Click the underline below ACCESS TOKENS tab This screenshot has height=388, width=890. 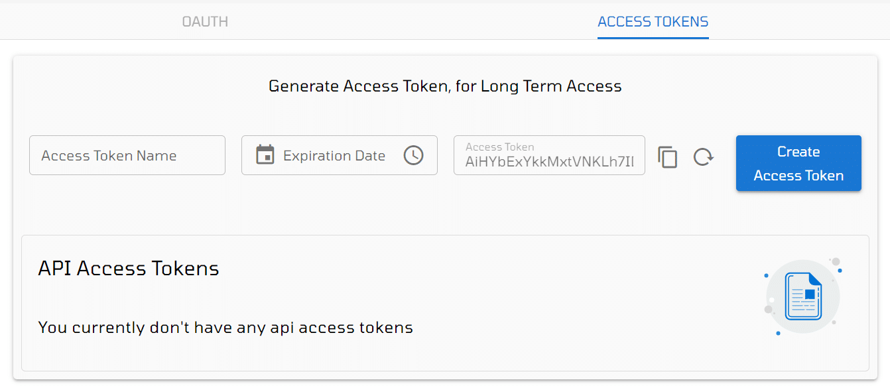pyautogui.click(x=653, y=38)
